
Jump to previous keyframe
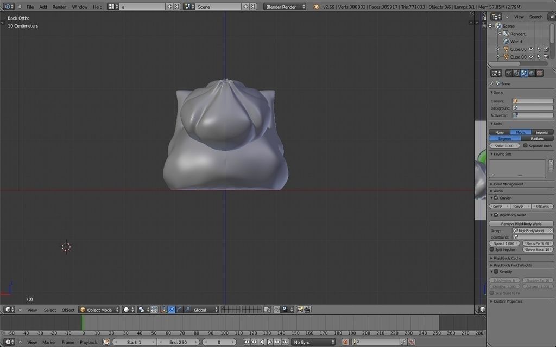pos(254,343)
